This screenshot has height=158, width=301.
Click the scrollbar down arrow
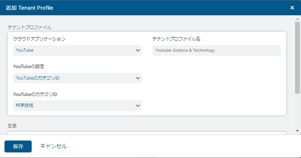coord(297,131)
